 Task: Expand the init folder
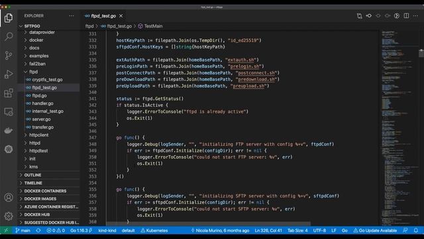(x=48, y=159)
